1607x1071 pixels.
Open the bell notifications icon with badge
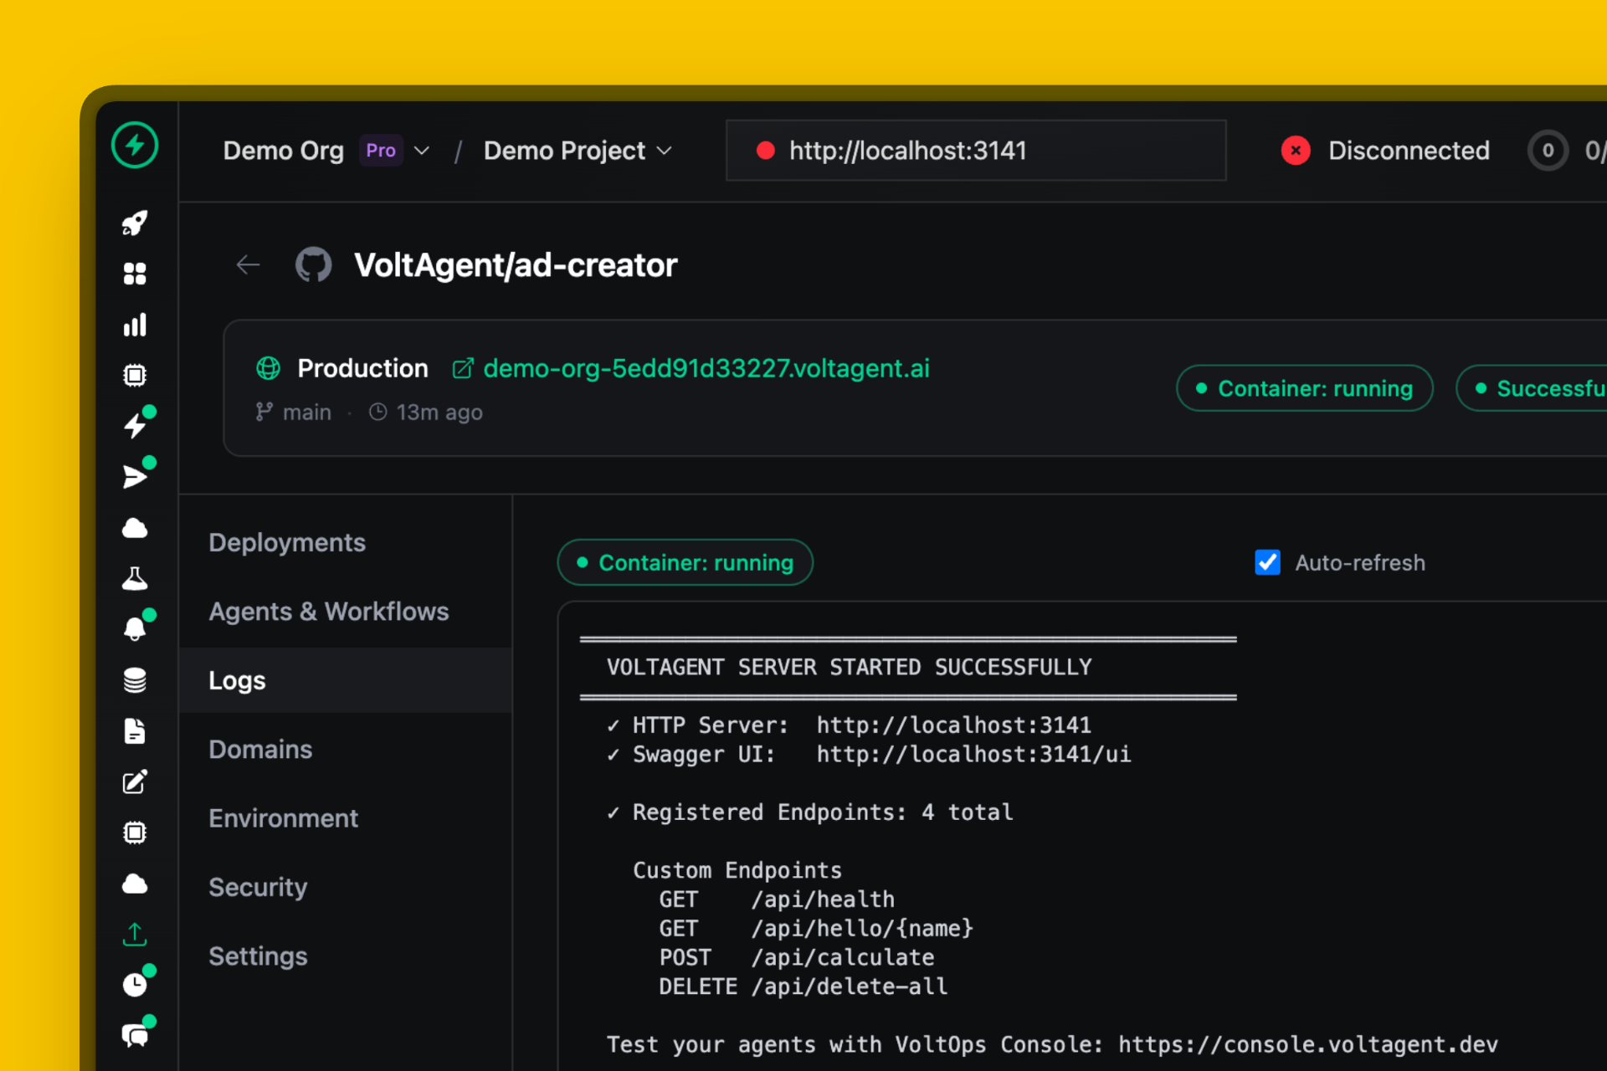point(136,628)
